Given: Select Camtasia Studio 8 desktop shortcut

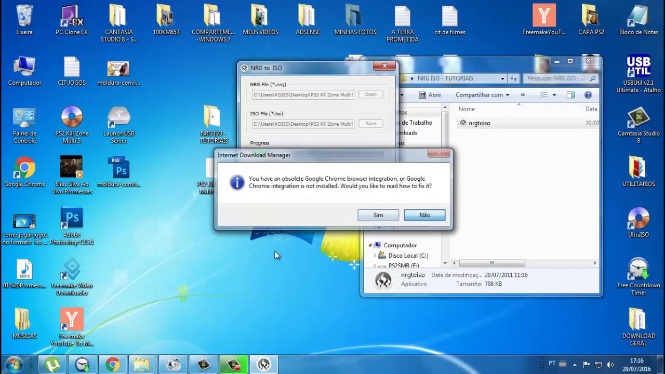Looking at the screenshot, I should point(639,125).
